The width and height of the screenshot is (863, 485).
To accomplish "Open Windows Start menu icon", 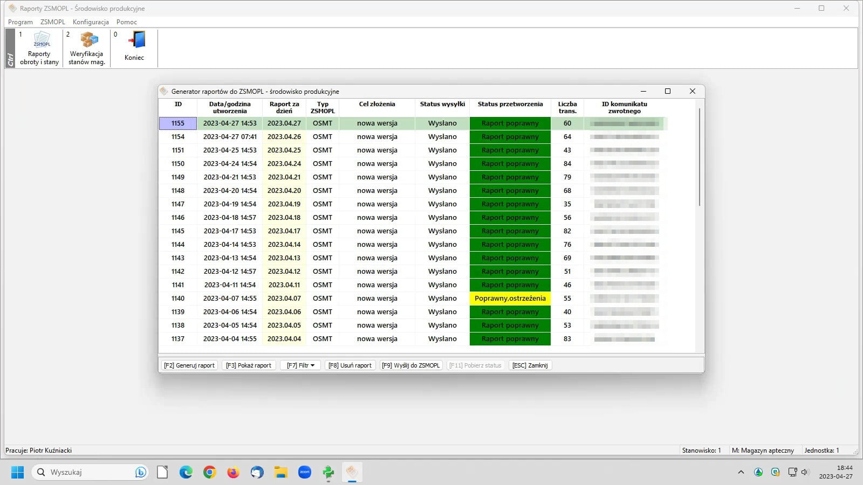I will click(17, 473).
